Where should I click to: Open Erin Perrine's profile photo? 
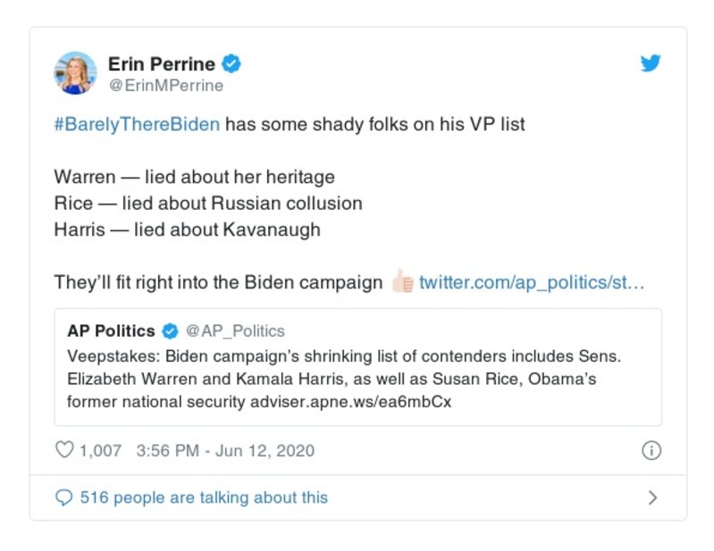[75, 73]
